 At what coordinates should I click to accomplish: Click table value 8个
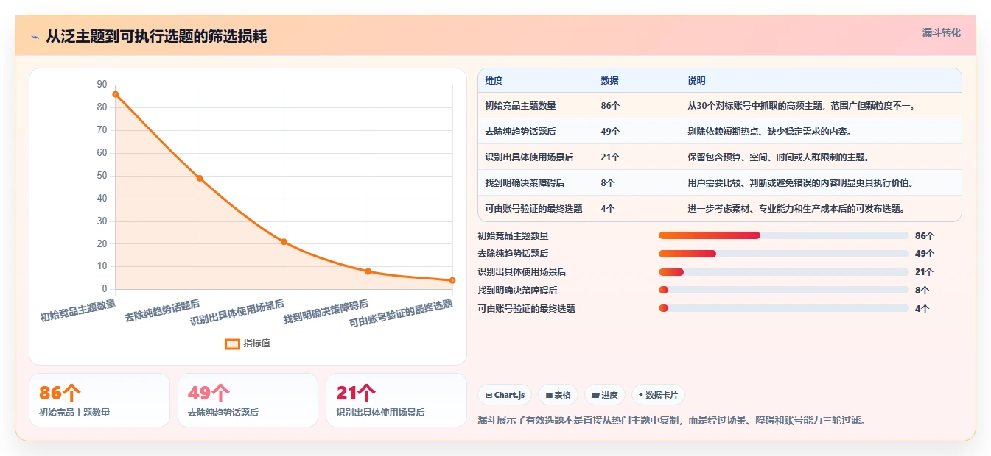(608, 182)
